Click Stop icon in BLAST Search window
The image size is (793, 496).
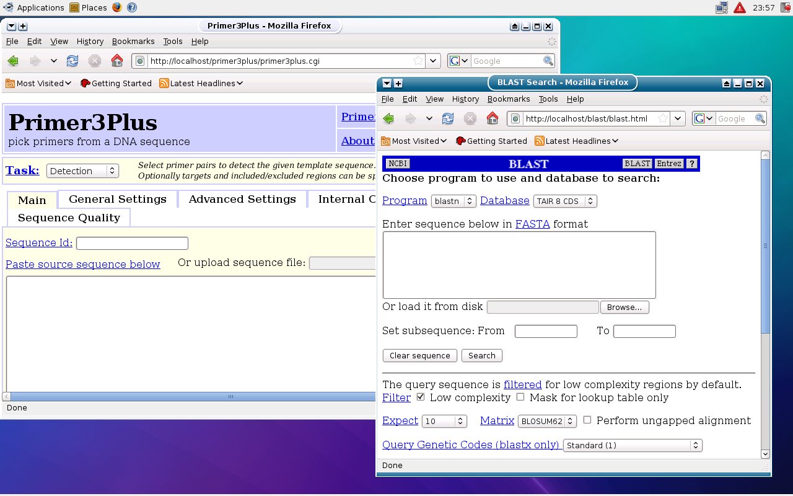[470, 118]
